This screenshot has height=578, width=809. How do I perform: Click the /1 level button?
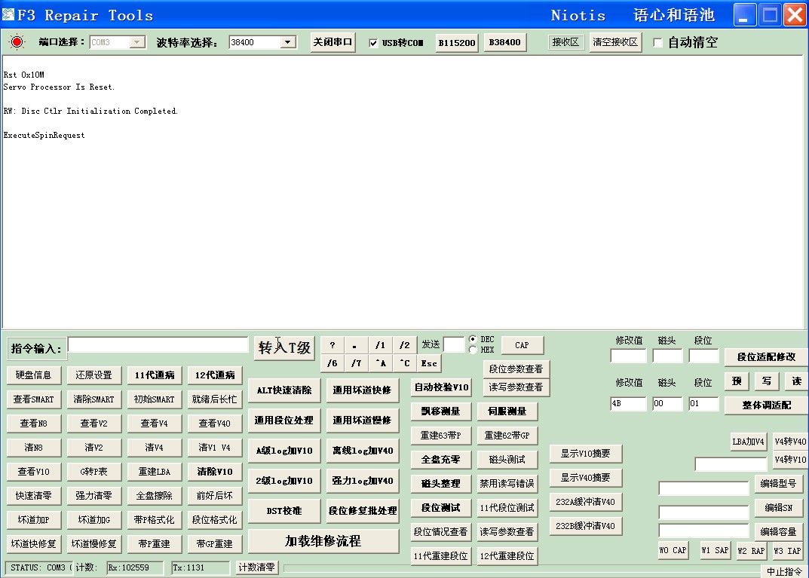point(380,345)
